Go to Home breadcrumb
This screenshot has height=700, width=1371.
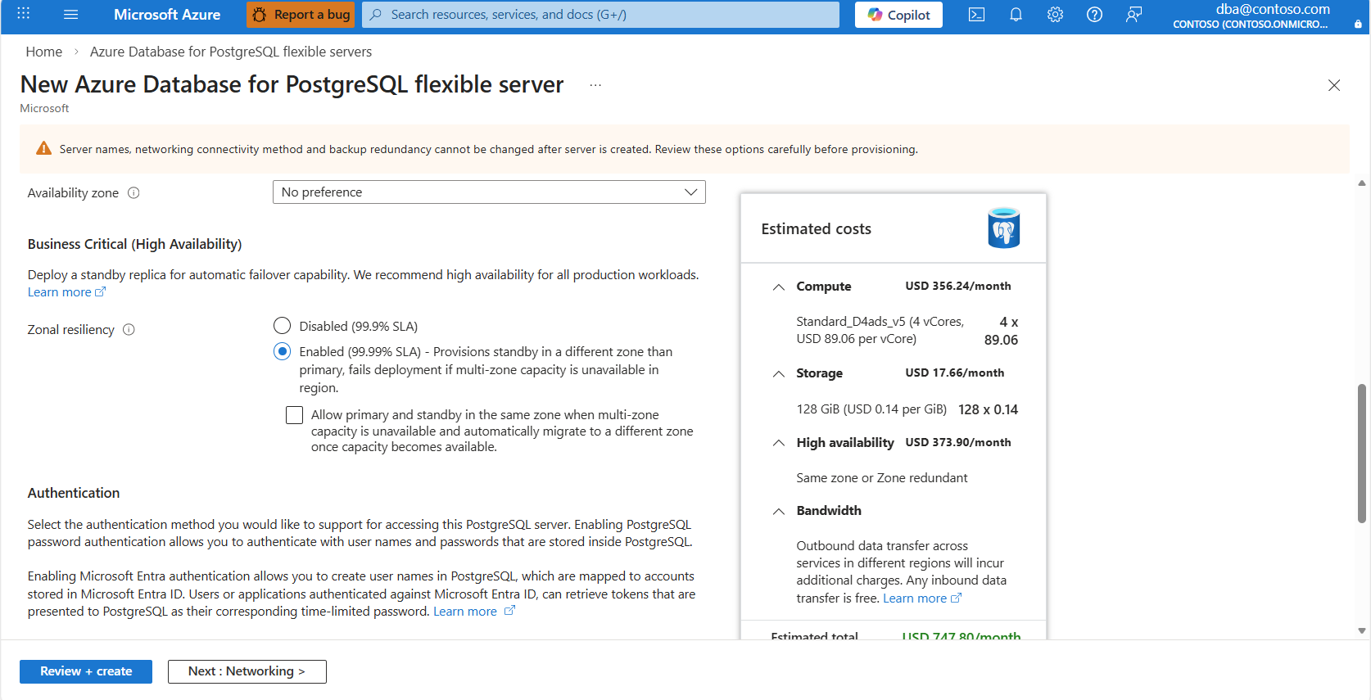[x=44, y=52]
